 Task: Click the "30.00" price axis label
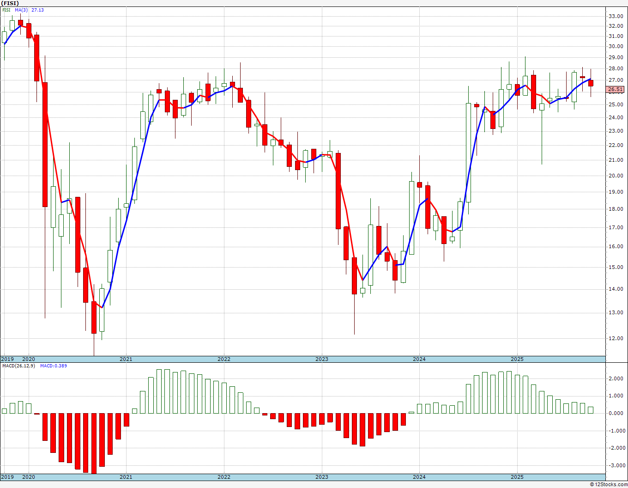pyautogui.click(x=616, y=46)
